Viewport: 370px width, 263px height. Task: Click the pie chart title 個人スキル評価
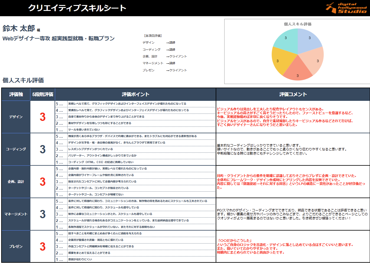click(297, 24)
